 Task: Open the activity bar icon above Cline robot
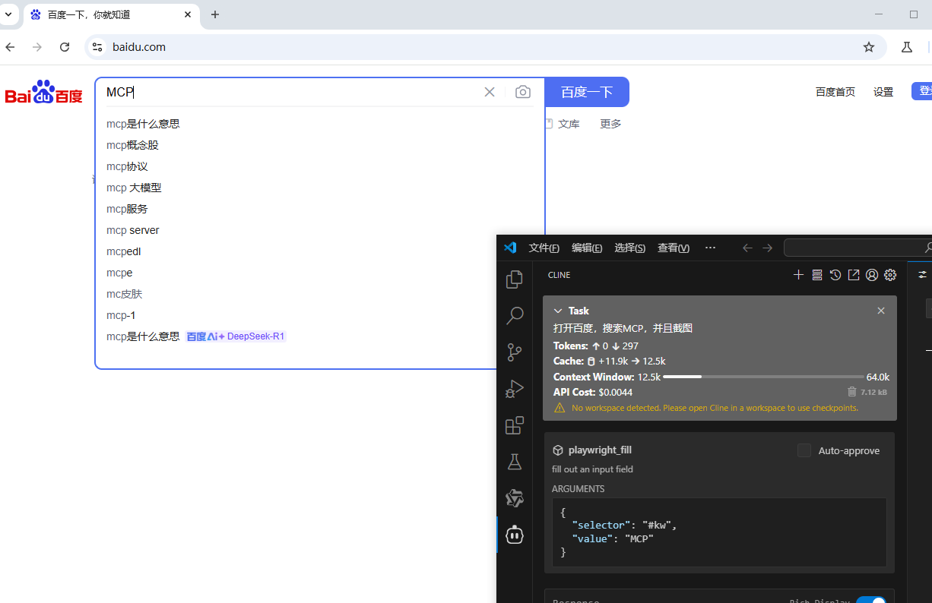tap(515, 498)
